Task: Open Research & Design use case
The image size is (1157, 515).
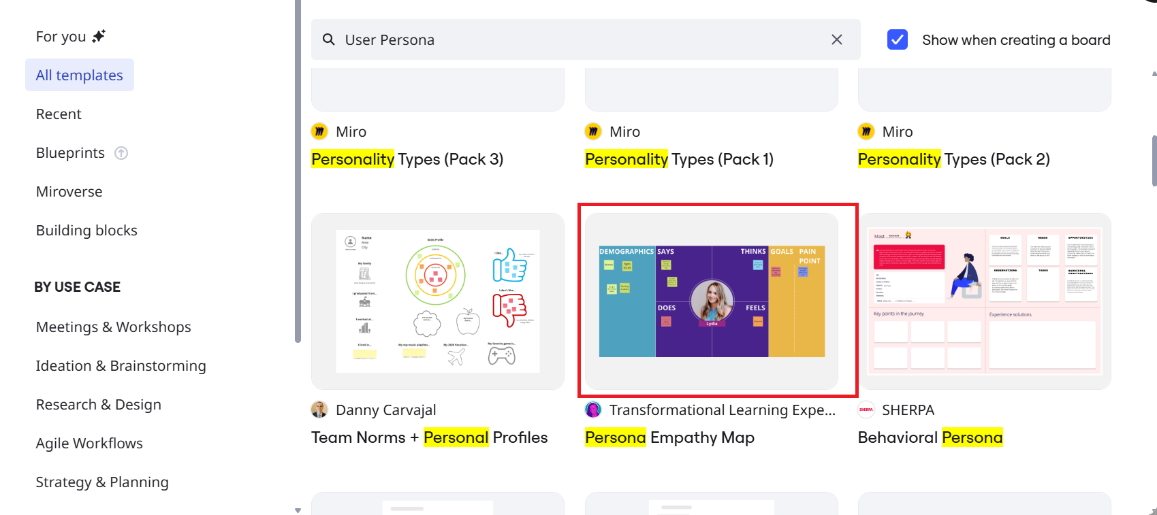Action: coord(99,405)
